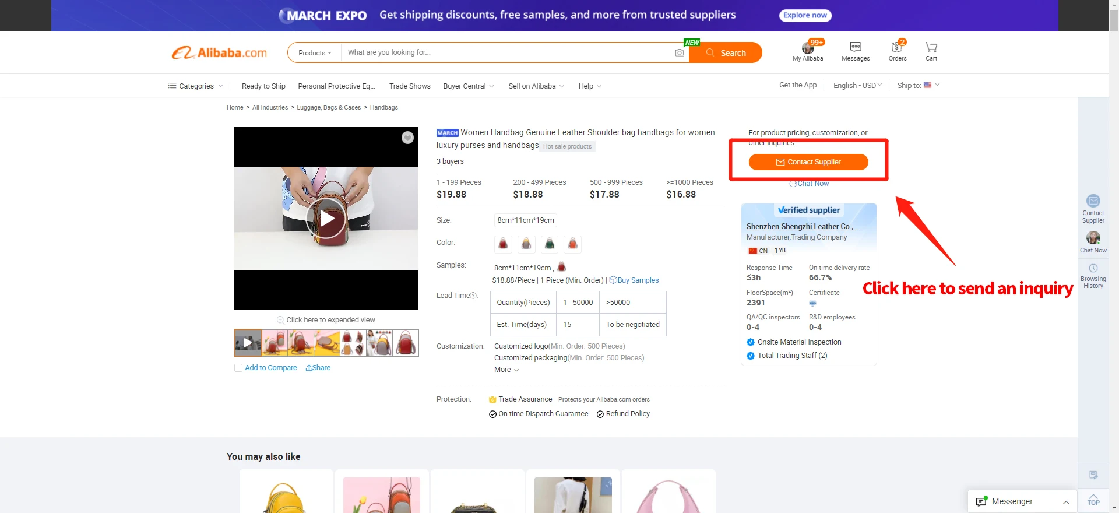Click the sidebar Contact Supplier envelope icon
This screenshot has height=513, width=1119.
pyautogui.click(x=1093, y=201)
